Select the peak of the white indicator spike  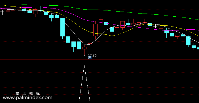point(84,66)
